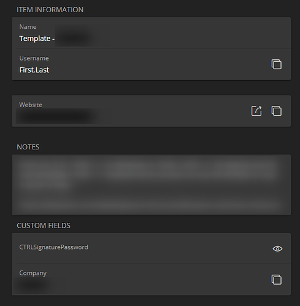
Task: Click the Company label
Action: click(33, 273)
